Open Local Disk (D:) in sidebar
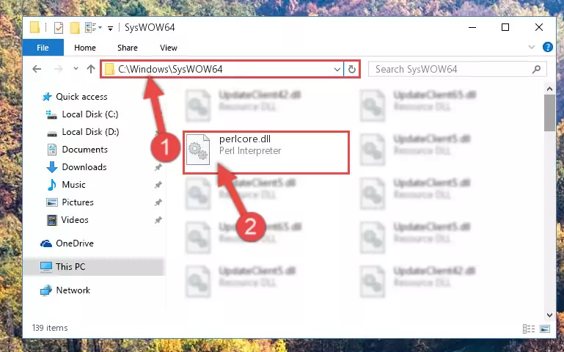Screen dimensions: 564x352 point(90,132)
